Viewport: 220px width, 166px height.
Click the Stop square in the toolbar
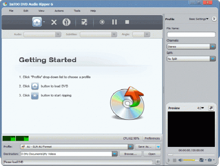point(127,22)
